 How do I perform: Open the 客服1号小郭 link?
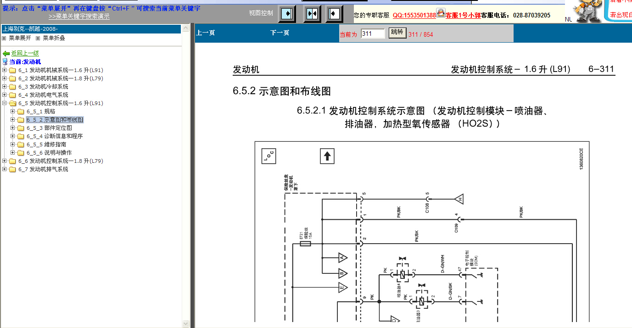[463, 15]
